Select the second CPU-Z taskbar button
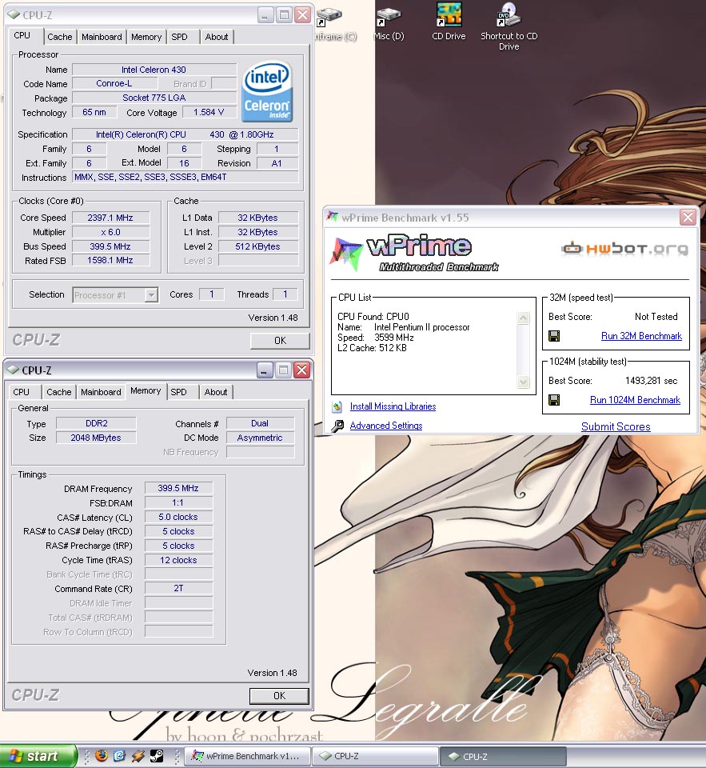Image resolution: width=706 pixels, height=768 pixels. pyautogui.click(x=503, y=756)
